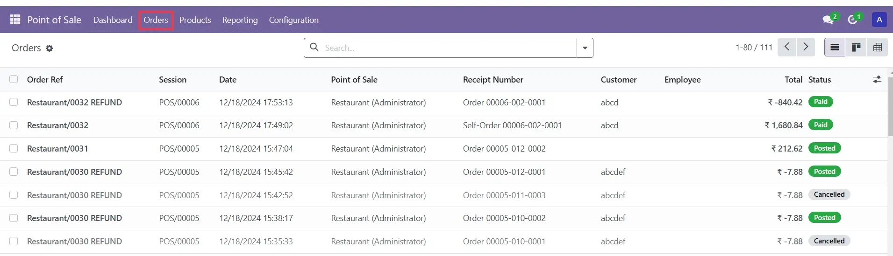Image resolution: width=893 pixels, height=256 pixels.
Task: Click POS/00005 session in Restaurant/0031 row
Action: pos(179,149)
